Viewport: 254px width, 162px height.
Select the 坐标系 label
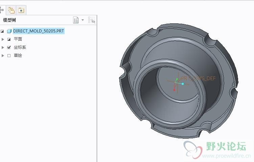[20, 47]
